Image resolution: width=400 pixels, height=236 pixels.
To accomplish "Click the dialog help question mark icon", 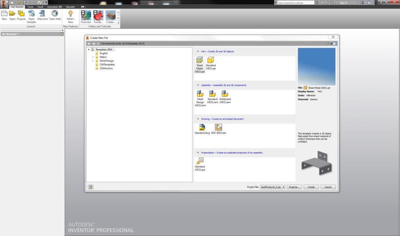I will 91,187.
